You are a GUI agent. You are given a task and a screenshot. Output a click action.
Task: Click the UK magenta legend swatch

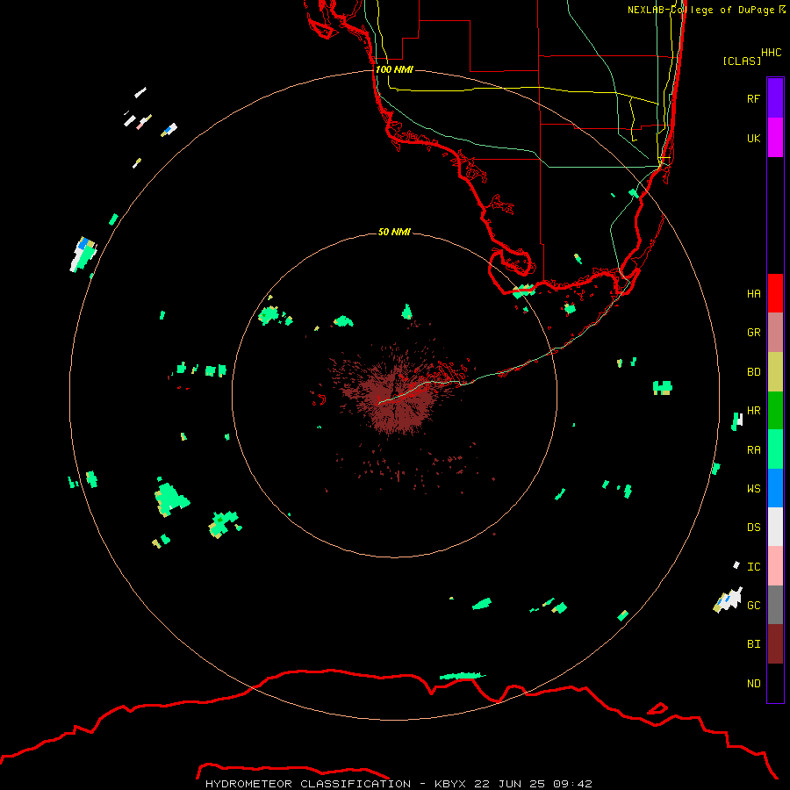pos(775,138)
